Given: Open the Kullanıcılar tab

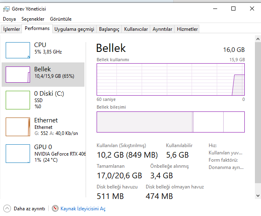Looking at the screenshot, I should 136,29.
